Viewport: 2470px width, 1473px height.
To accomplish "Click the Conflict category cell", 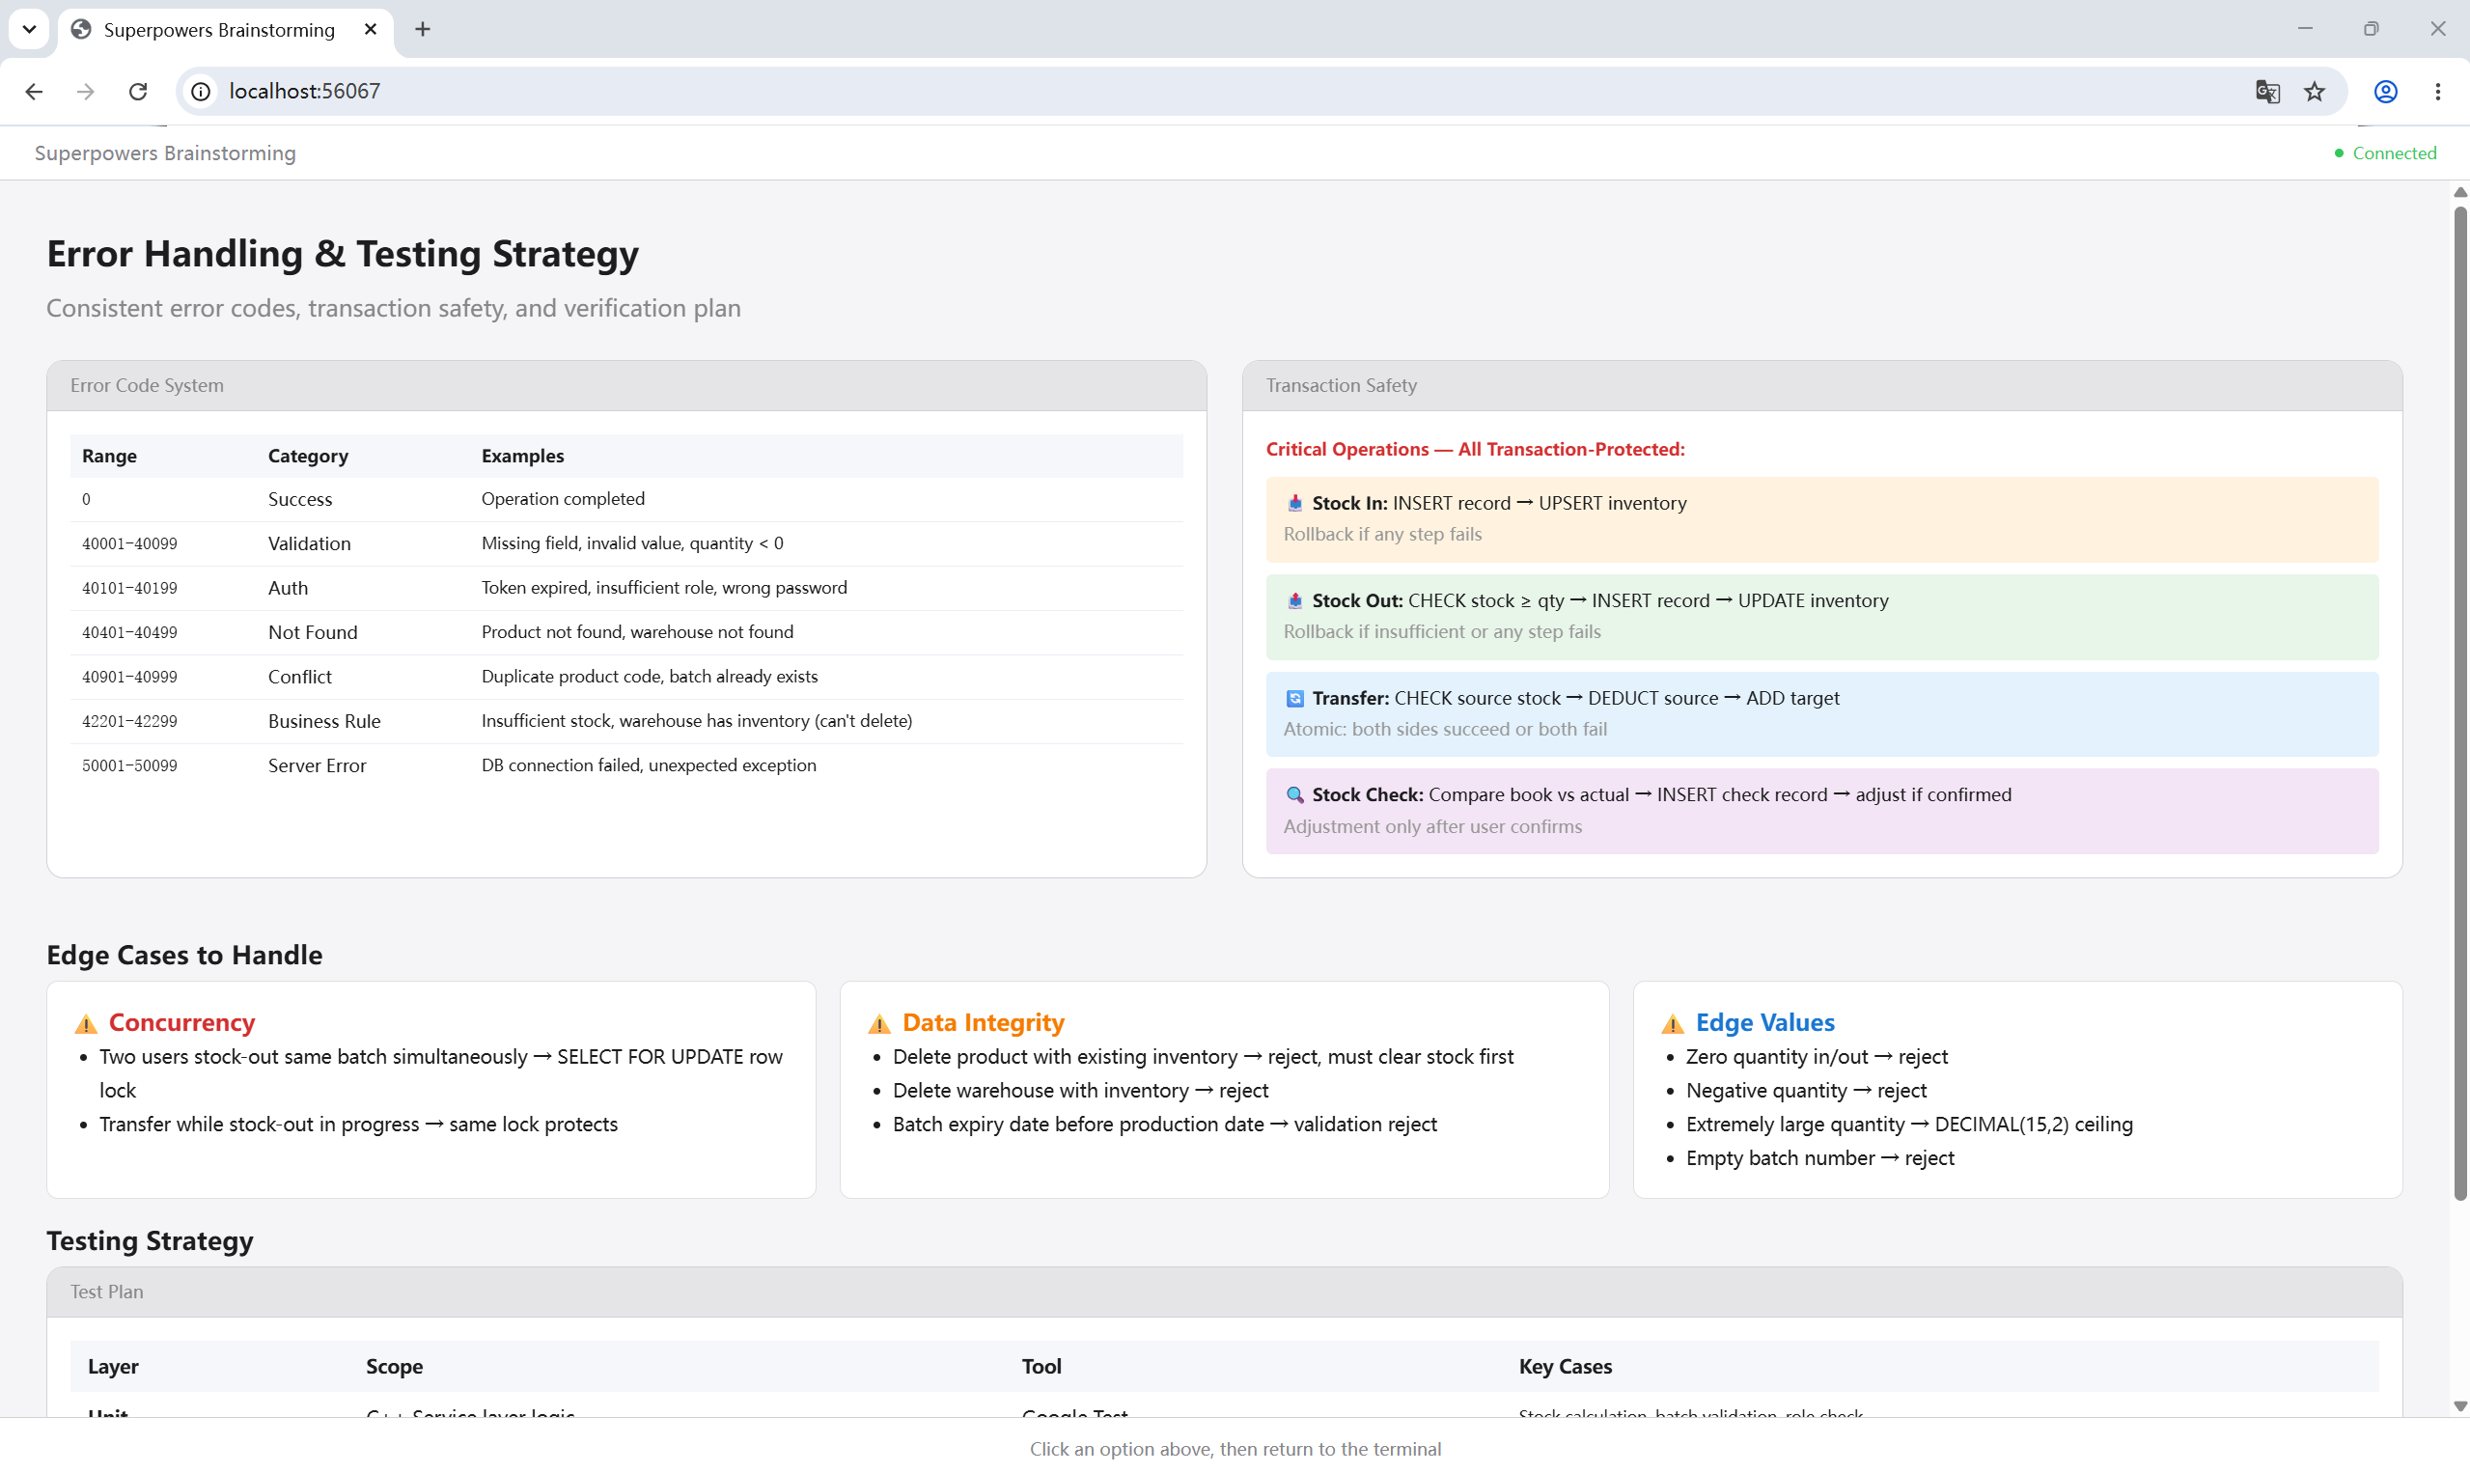I will 299,677.
